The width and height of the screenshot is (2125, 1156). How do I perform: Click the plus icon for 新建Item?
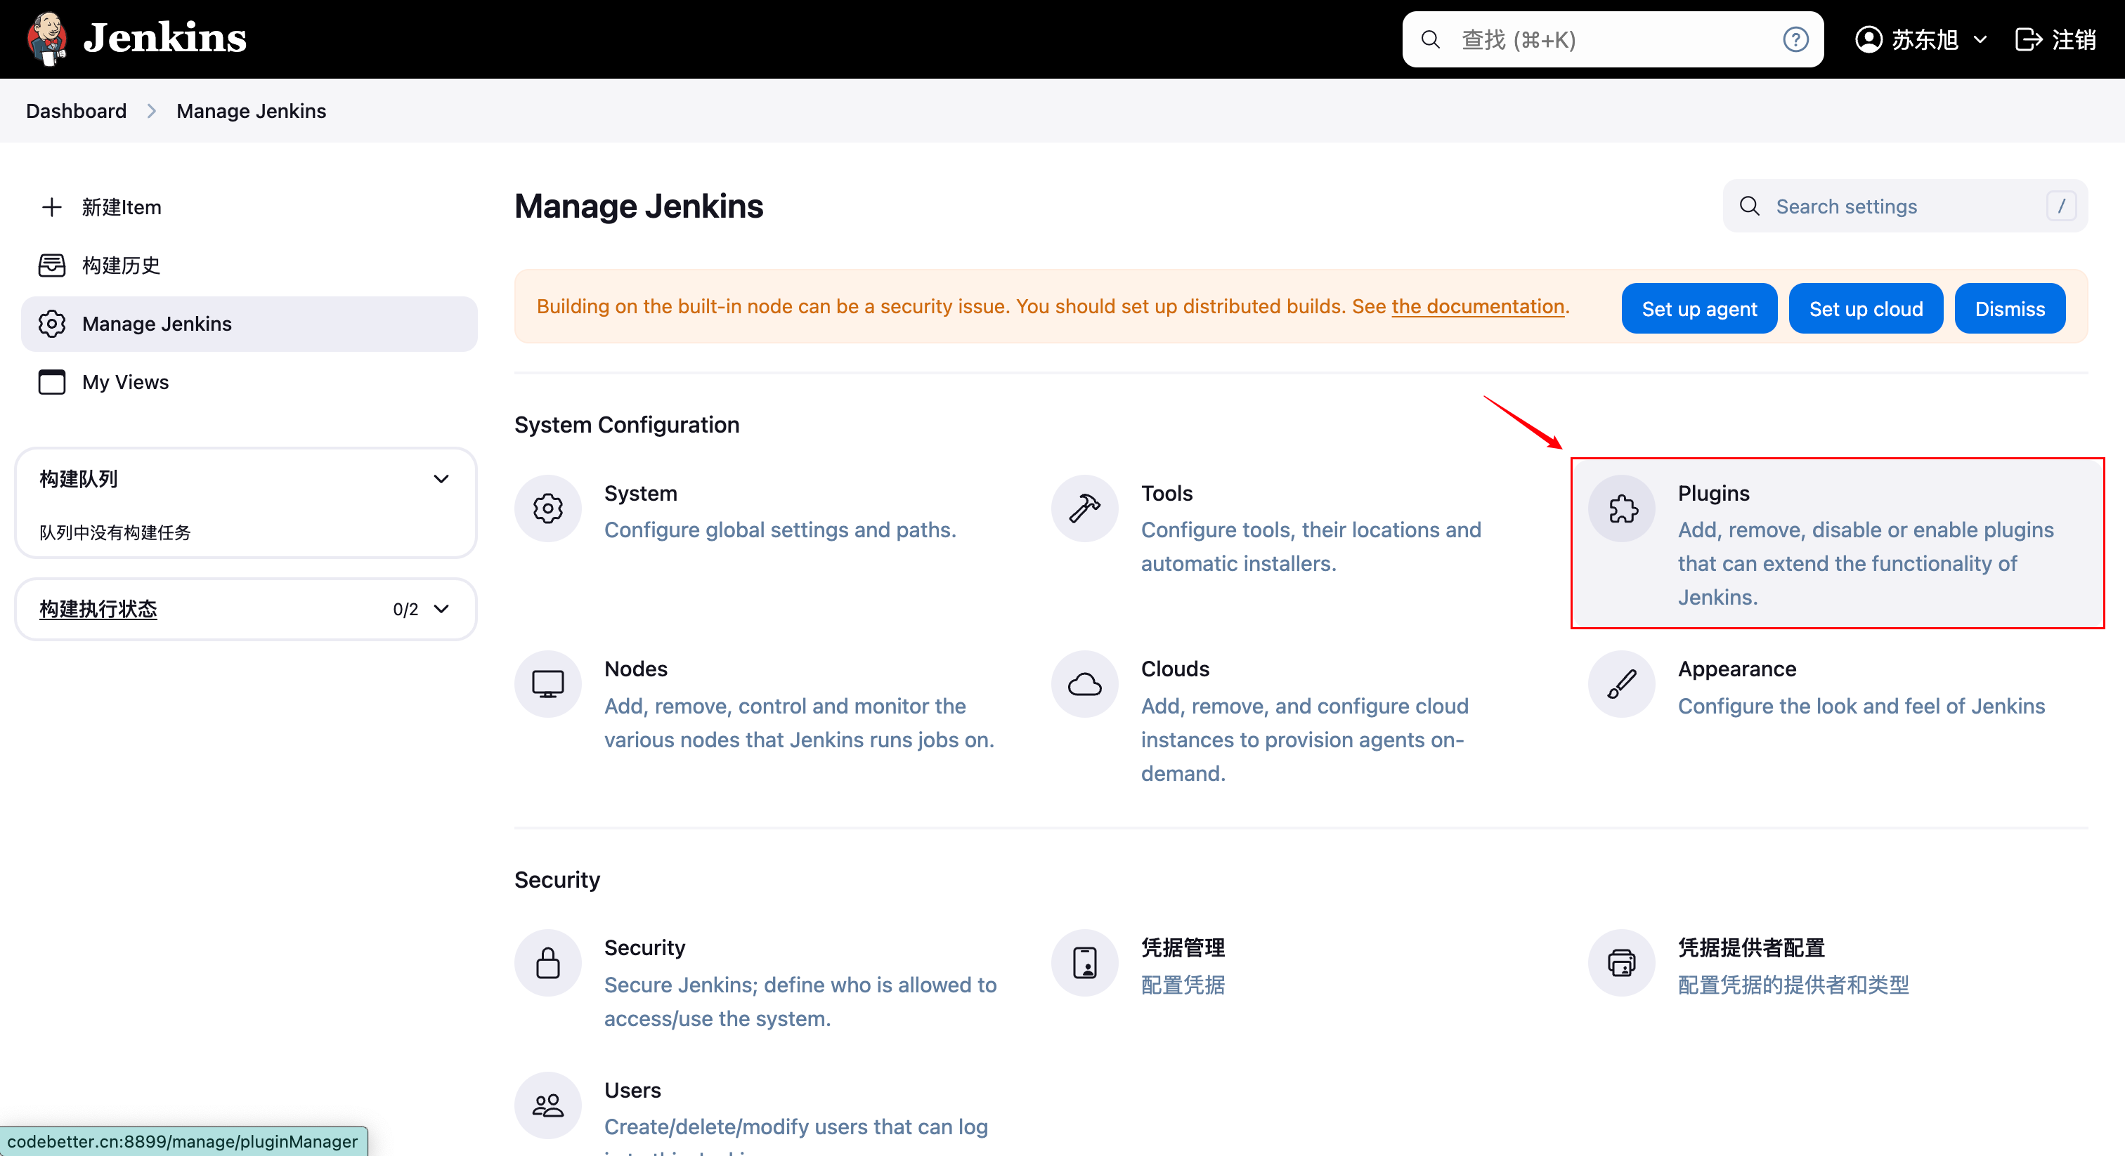pyautogui.click(x=52, y=207)
